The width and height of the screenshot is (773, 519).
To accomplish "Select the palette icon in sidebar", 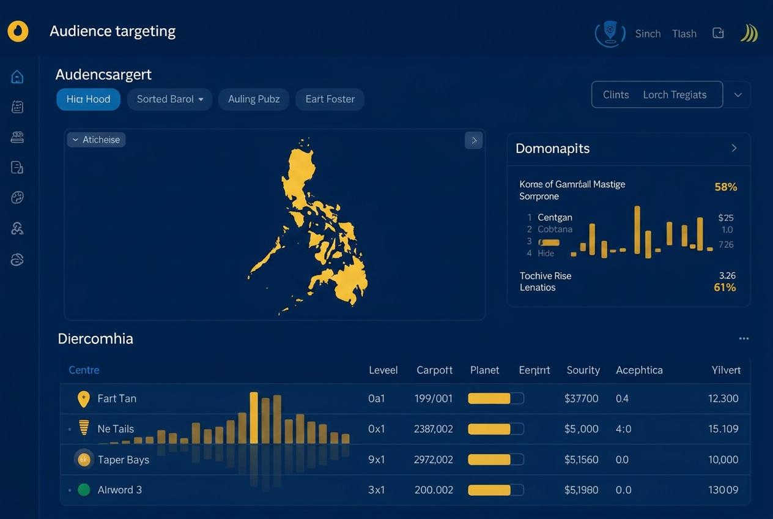I will (17, 197).
